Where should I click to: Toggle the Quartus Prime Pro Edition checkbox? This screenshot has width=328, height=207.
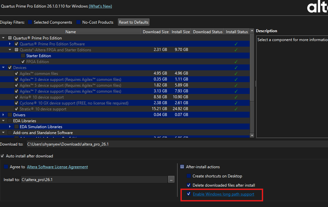10,38
